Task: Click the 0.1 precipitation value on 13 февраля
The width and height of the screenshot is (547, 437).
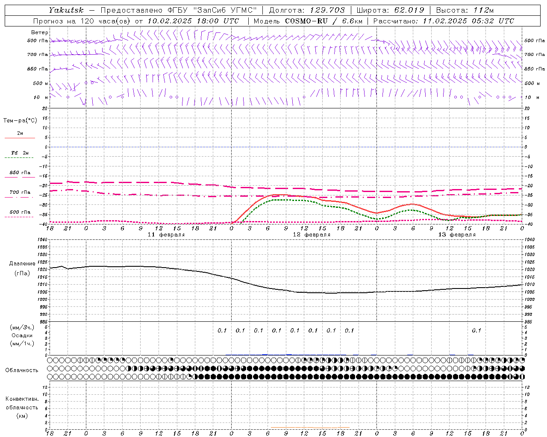Action: [476, 330]
